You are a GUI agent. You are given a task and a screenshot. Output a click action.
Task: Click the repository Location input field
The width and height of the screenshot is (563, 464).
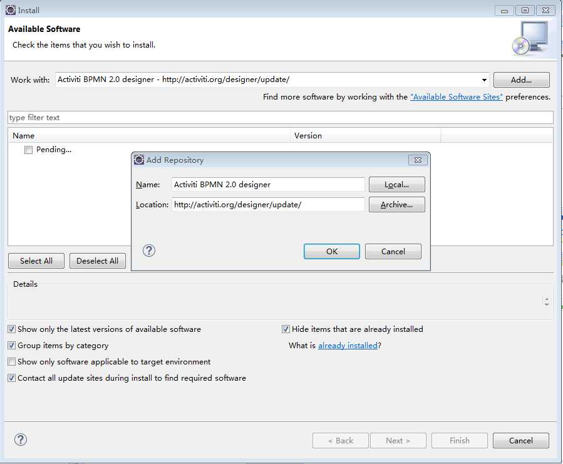point(268,205)
